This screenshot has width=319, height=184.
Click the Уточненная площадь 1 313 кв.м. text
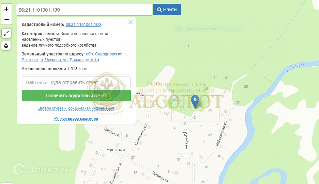coord(55,69)
